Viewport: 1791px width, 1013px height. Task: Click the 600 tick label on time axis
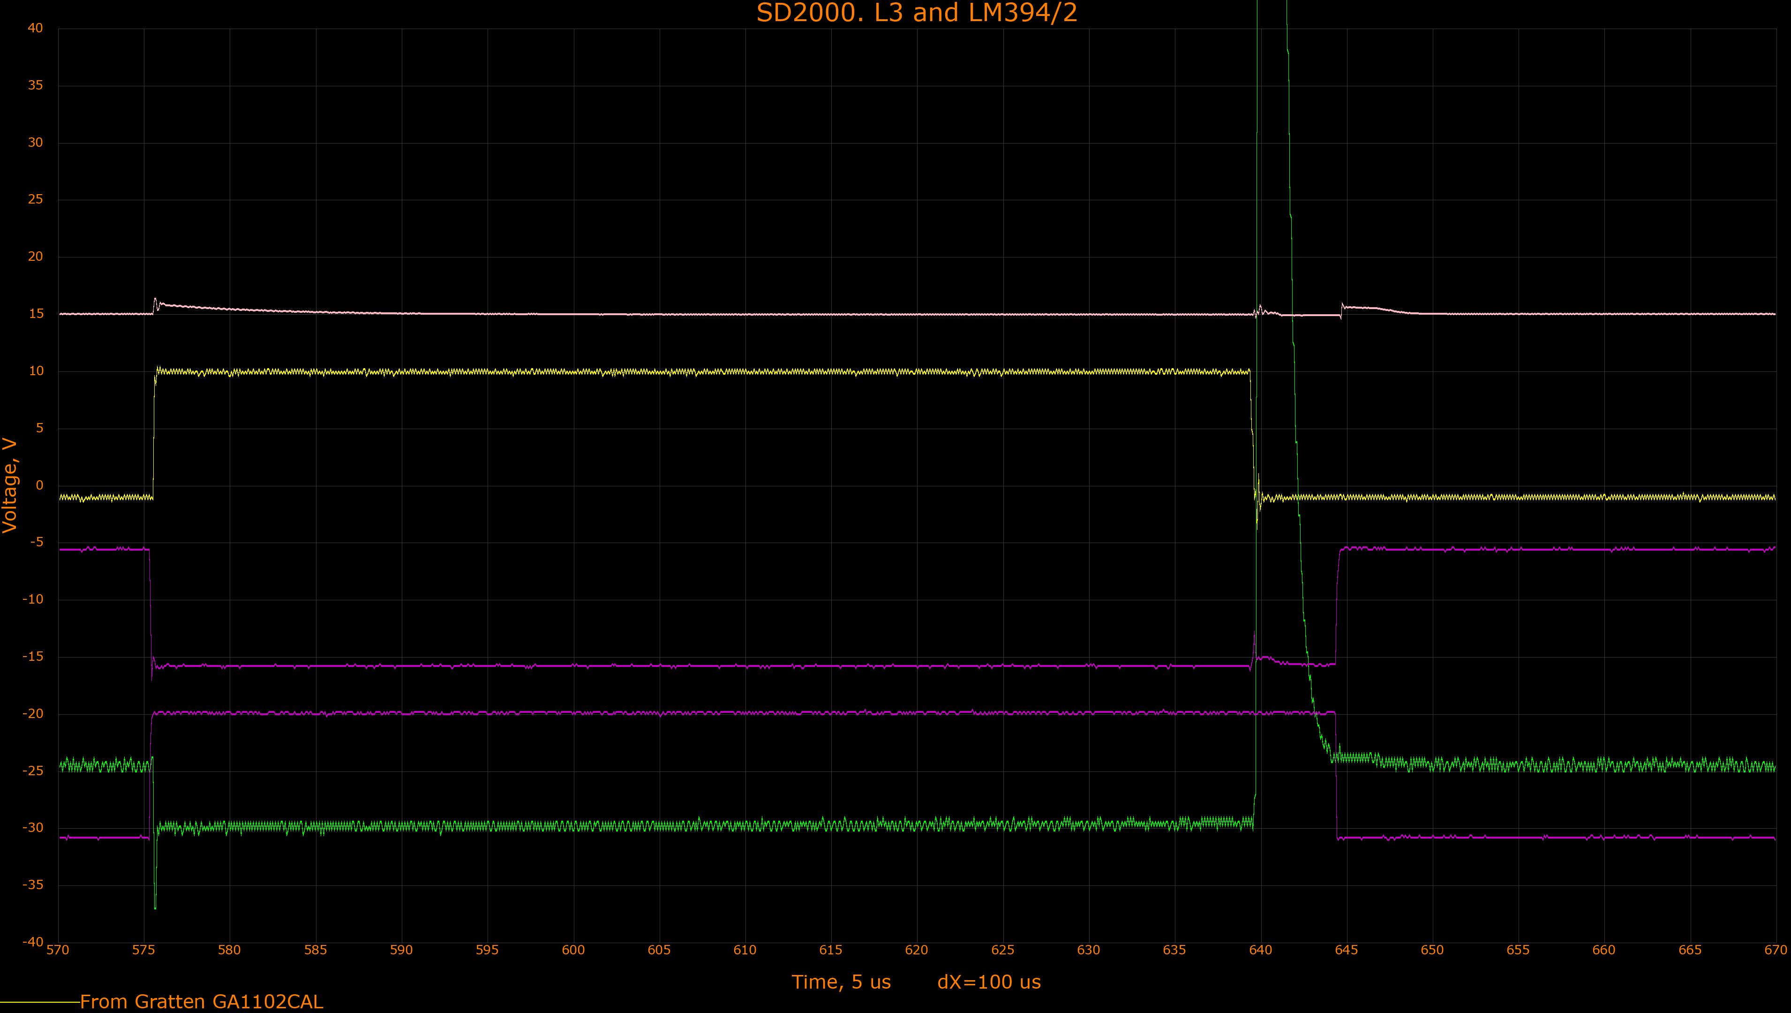[x=573, y=950]
